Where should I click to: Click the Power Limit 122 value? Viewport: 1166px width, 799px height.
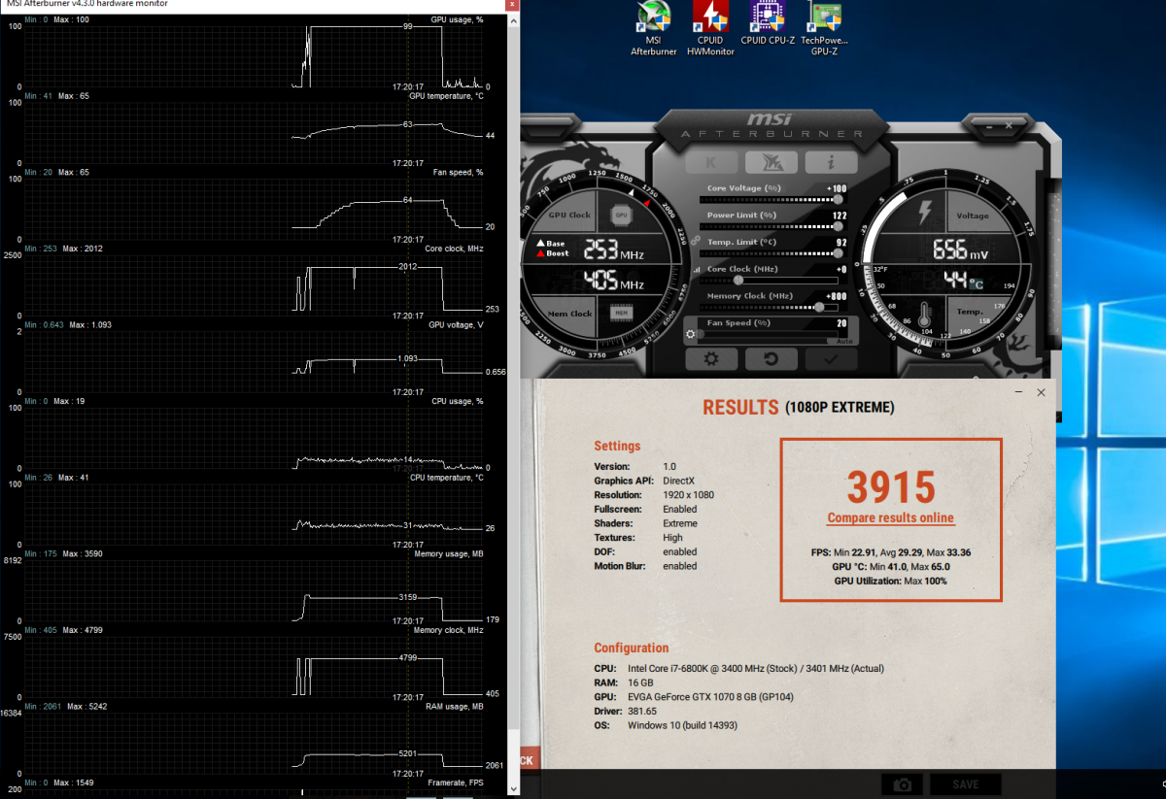coord(838,215)
